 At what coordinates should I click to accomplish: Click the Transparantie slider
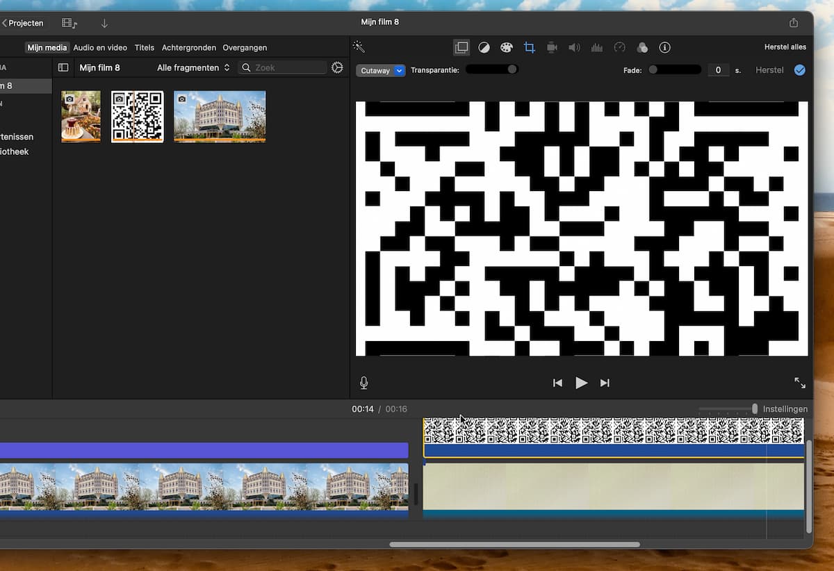491,69
